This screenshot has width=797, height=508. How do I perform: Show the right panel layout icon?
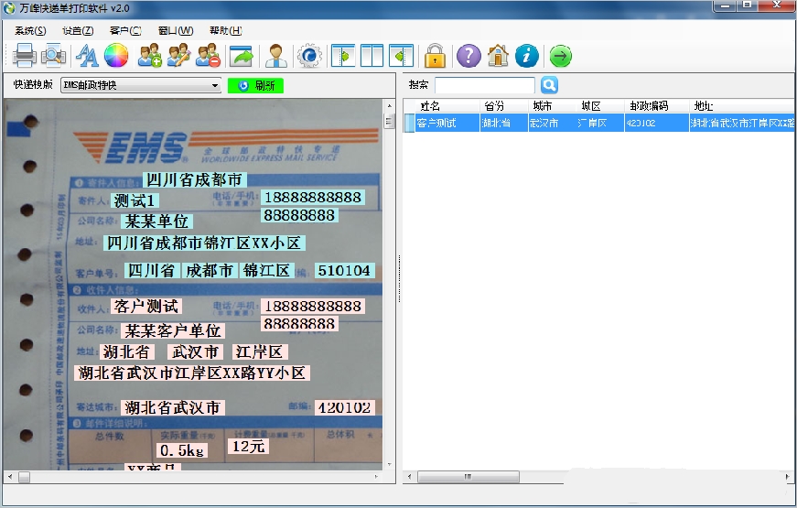(x=401, y=56)
